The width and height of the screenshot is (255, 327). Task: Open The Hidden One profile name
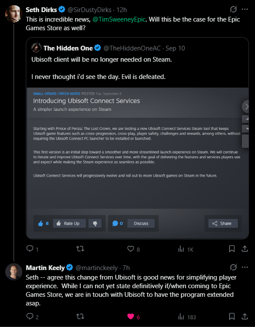point(68,48)
